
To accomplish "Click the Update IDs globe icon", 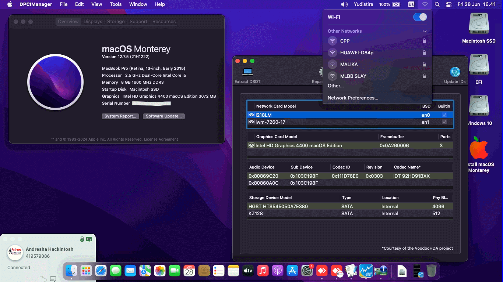I will tap(454, 72).
